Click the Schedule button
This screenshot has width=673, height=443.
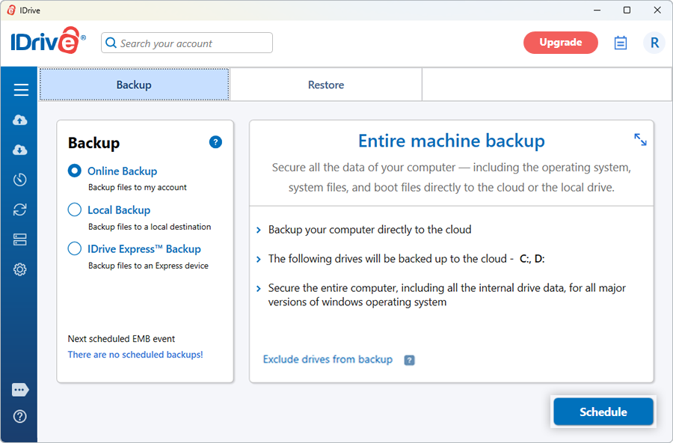click(603, 412)
